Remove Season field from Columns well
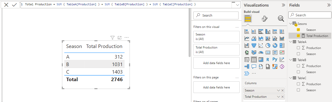 click(283, 90)
